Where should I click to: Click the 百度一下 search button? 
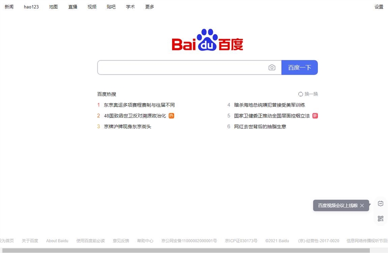pos(300,68)
